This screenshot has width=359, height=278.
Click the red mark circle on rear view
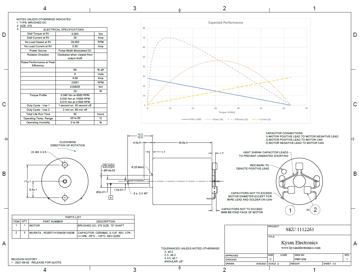[284, 171]
